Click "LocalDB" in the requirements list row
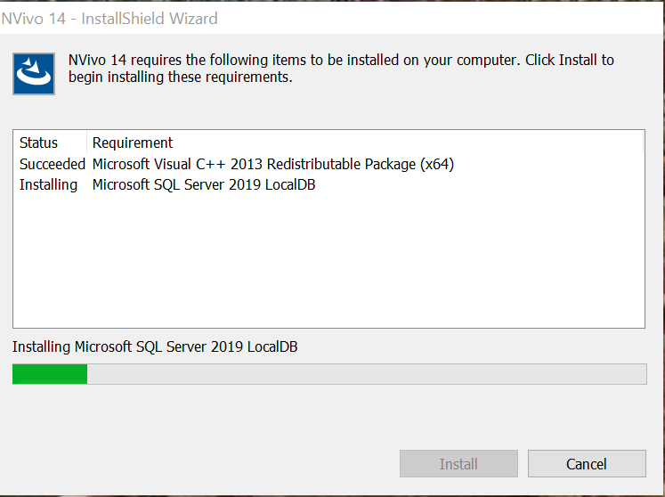Viewport: 665px width, 497px height. [287, 185]
